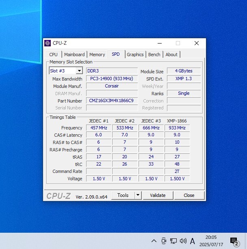Click the JEDEC #1 column header
The image size is (247, 249).
99,121
